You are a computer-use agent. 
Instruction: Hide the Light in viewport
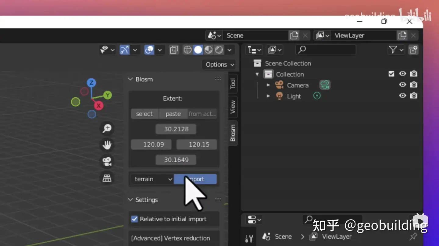pos(403,96)
